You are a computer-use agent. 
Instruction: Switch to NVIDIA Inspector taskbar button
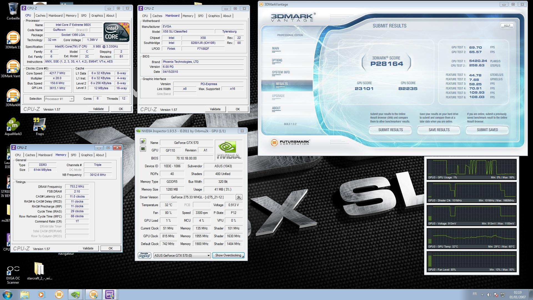coord(76,294)
